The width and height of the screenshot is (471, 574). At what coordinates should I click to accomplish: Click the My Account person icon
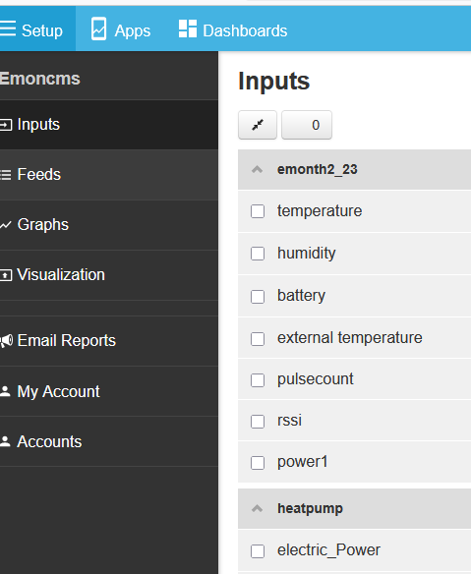pos(5,391)
